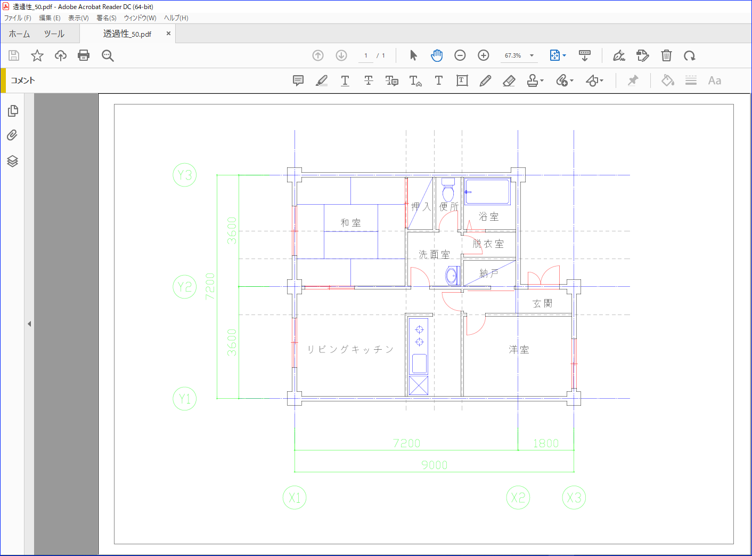Viewport: 752px width, 556px height.
Task: Open the 表示(V) menu
Action: tap(78, 18)
